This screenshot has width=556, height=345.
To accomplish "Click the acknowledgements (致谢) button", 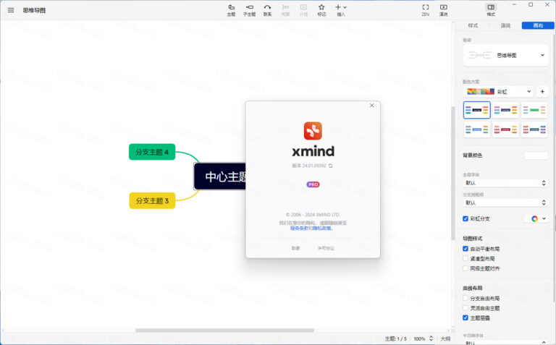I will point(295,248).
